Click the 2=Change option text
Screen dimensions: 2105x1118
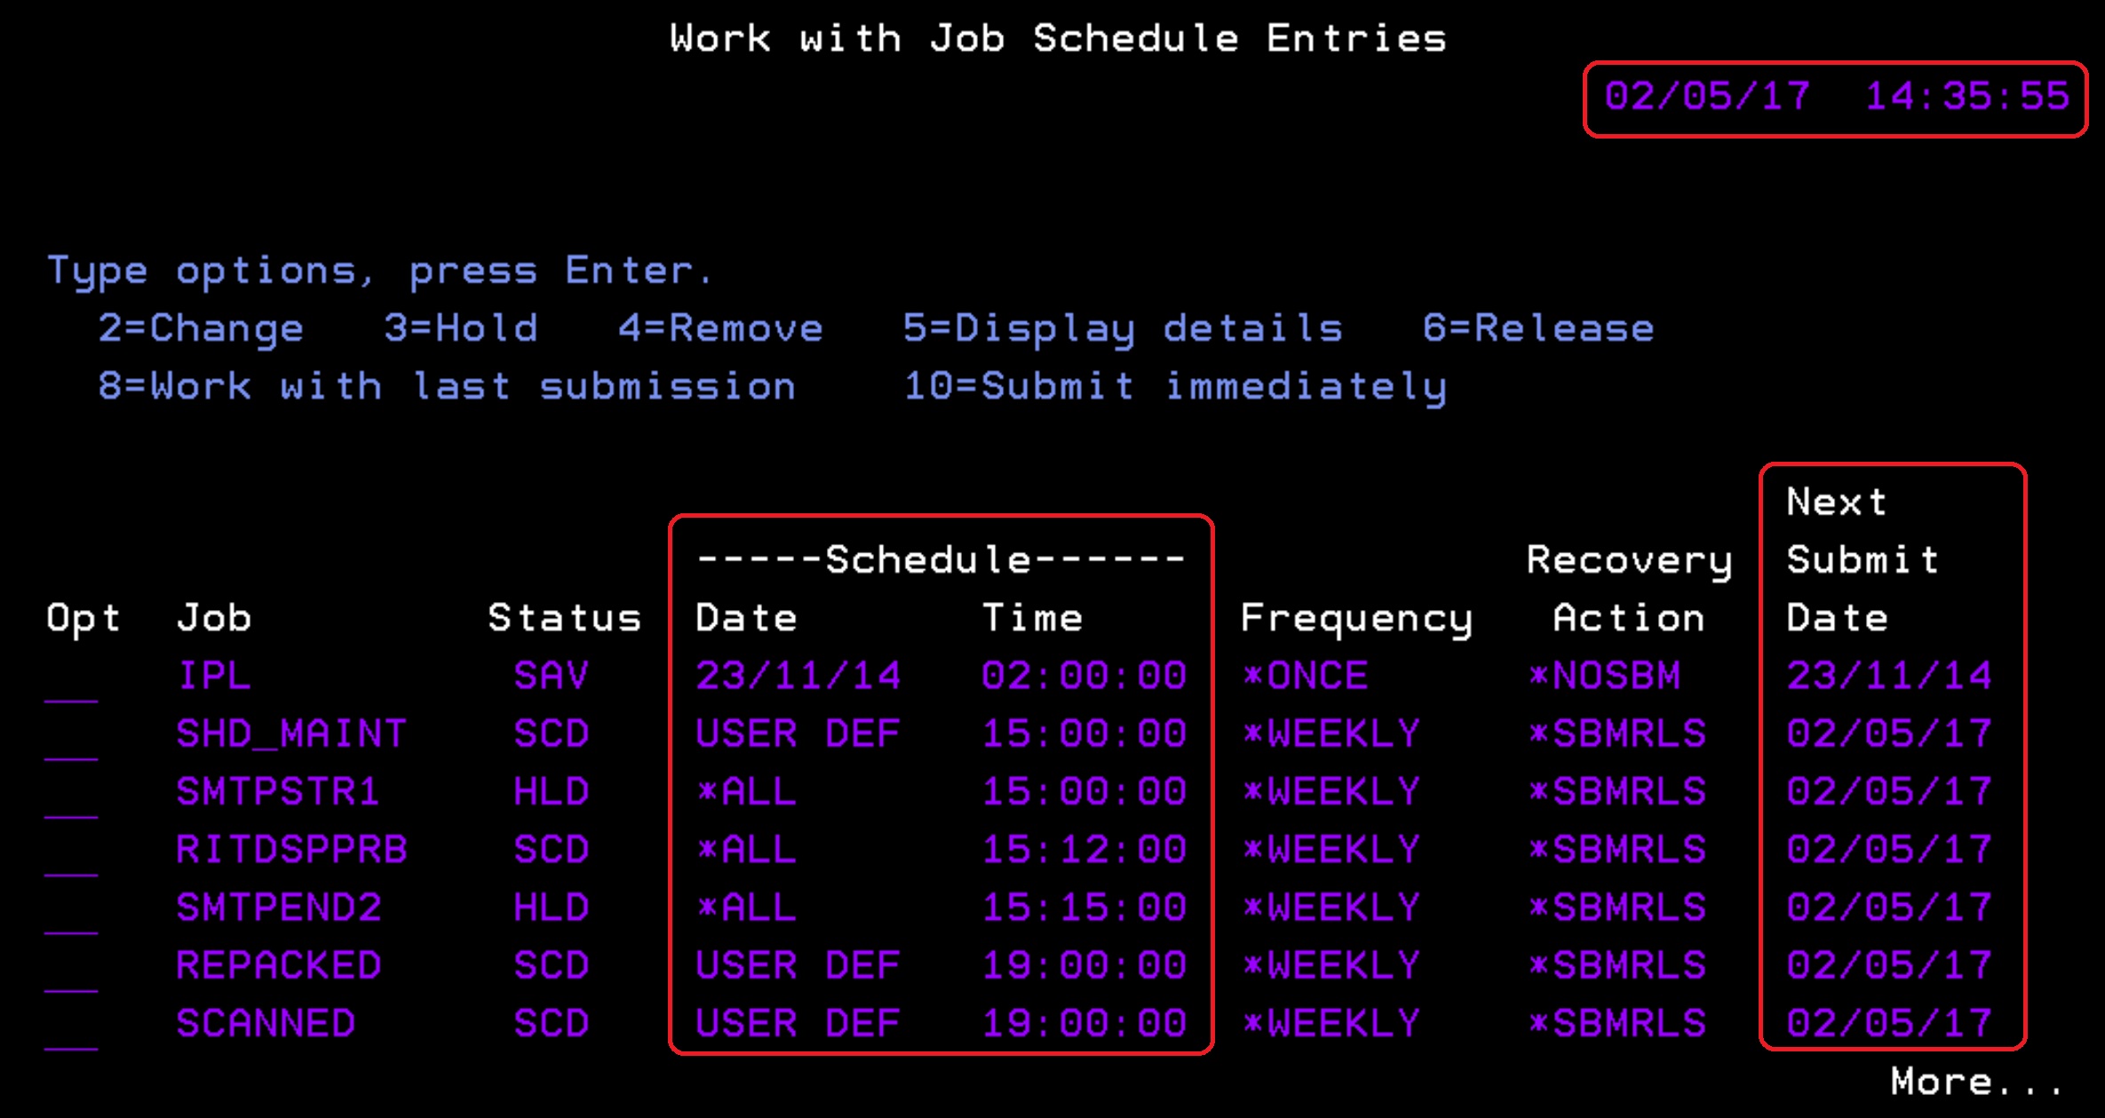point(201,329)
